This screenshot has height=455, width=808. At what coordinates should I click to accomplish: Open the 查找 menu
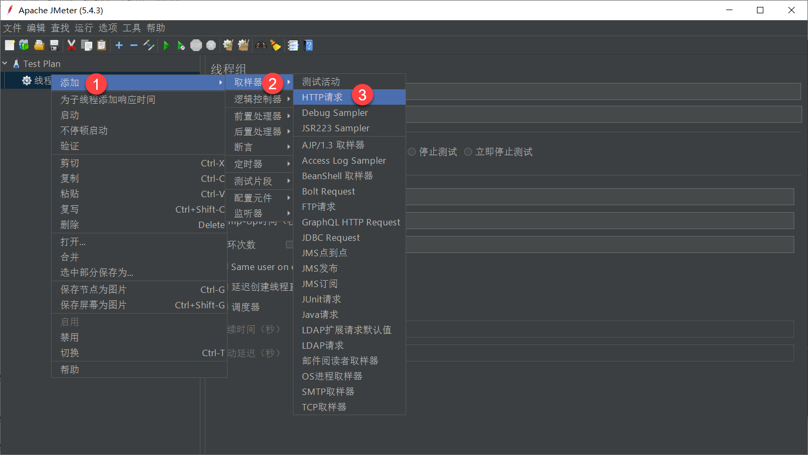click(x=60, y=28)
